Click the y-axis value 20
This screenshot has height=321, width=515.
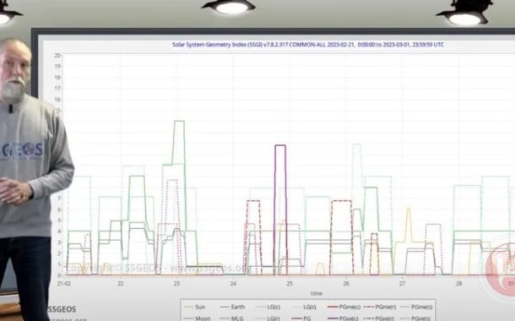click(57, 55)
